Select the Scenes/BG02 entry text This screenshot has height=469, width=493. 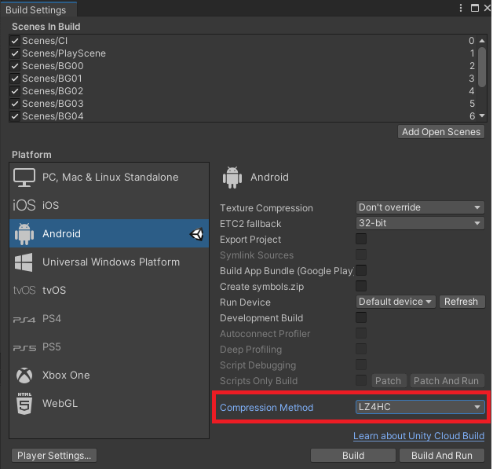point(53,91)
